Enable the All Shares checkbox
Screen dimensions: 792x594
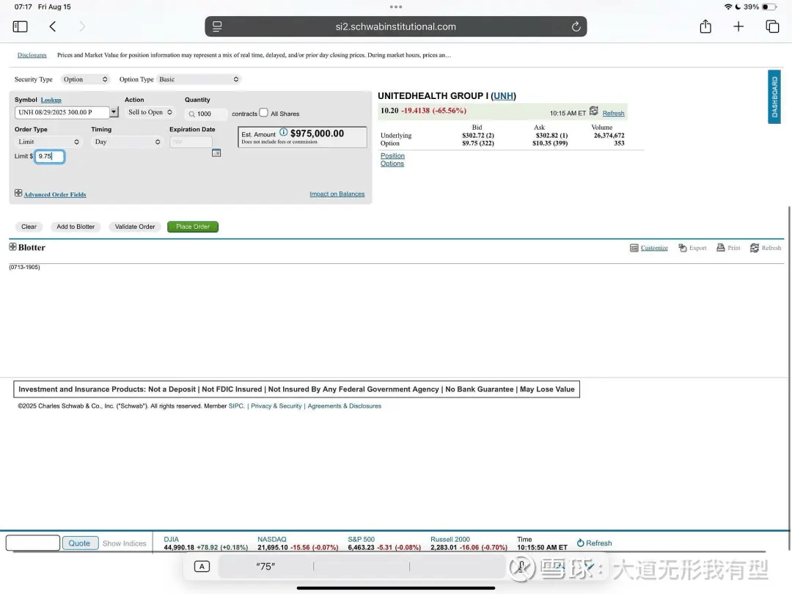[263, 113]
